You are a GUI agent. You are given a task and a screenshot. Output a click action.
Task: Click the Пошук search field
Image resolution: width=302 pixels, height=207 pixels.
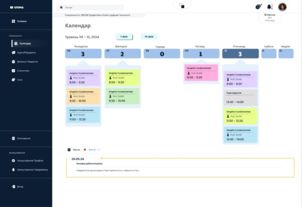pyautogui.click(x=91, y=7)
